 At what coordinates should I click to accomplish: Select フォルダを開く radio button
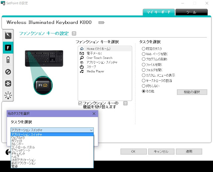(x=143, y=70)
